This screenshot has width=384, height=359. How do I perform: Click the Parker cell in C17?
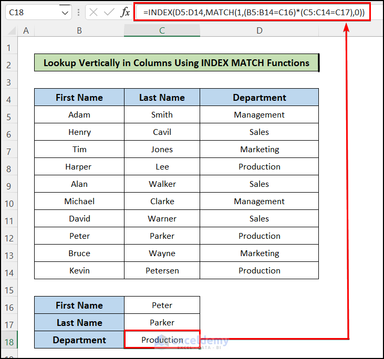pyautogui.click(x=162, y=322)
